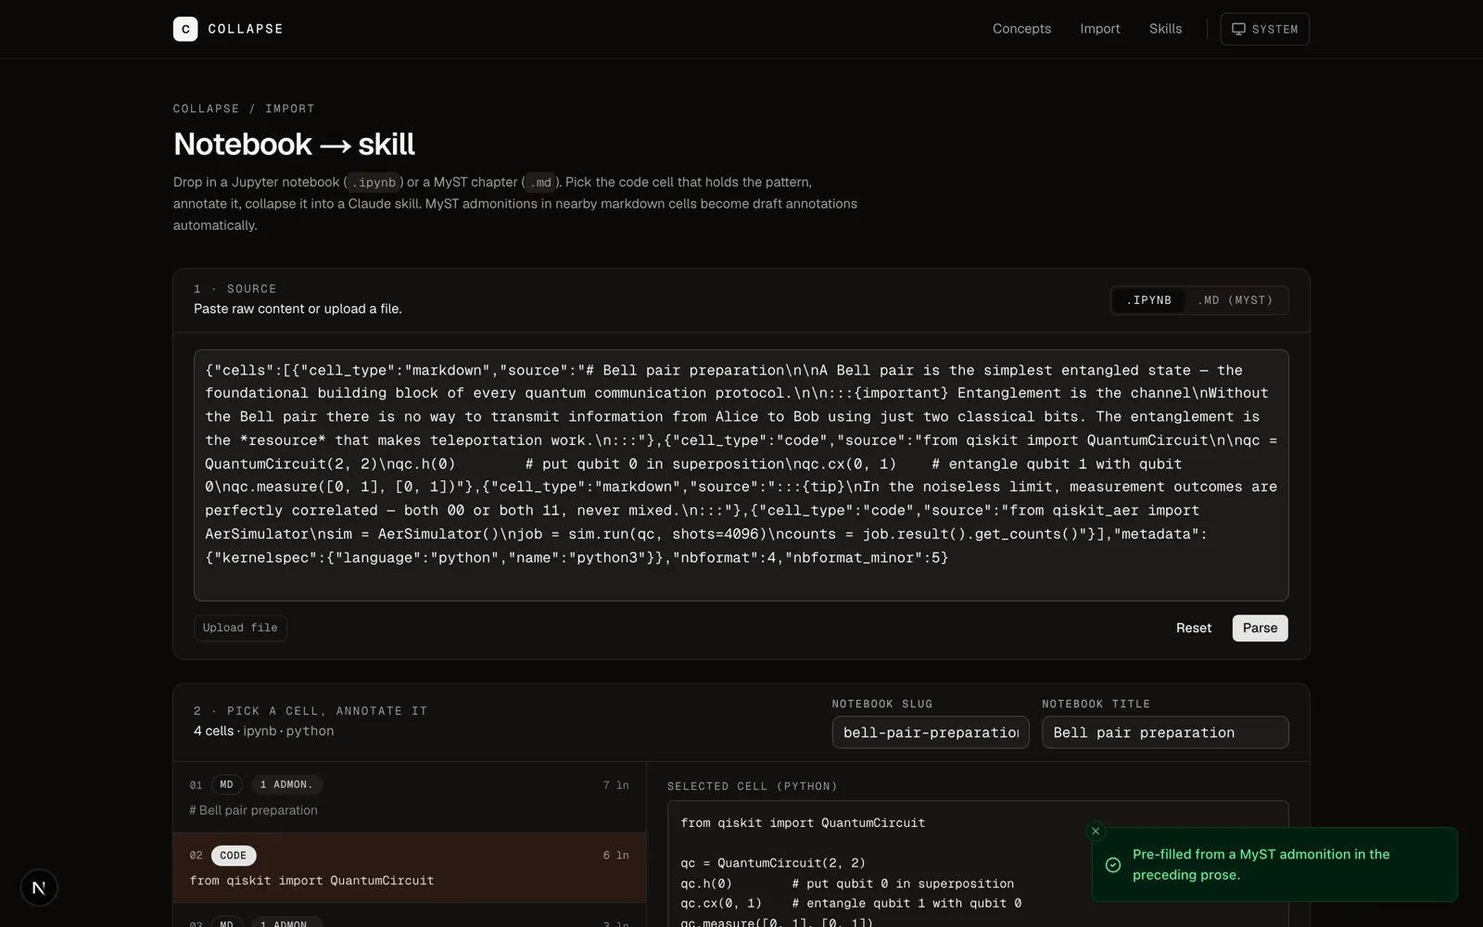Click the Collapse logo icon

tap(185, 29)
